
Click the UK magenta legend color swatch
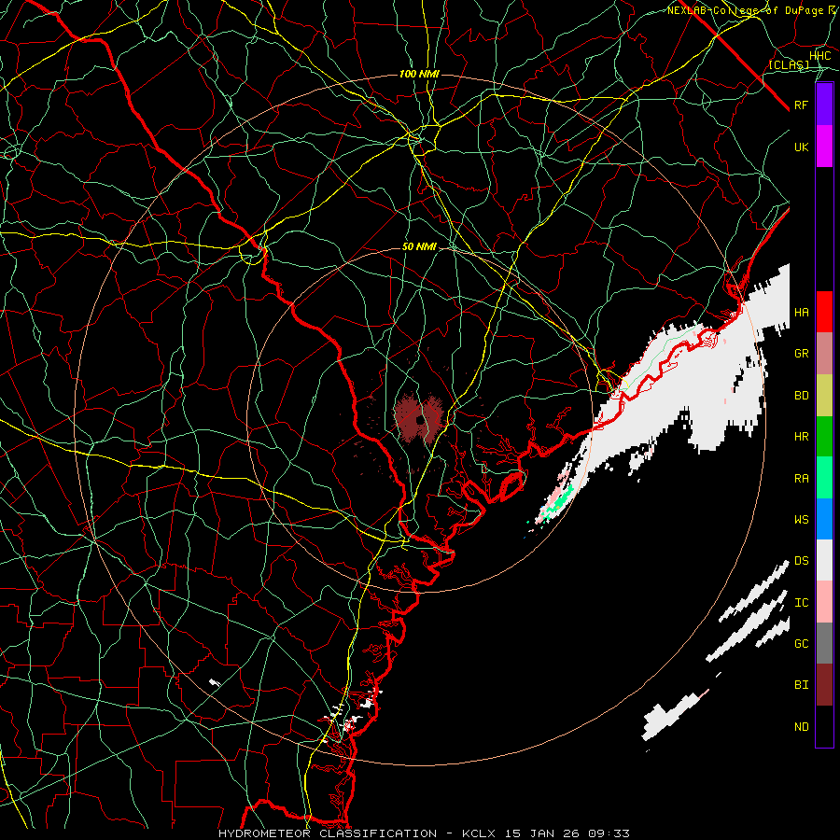824,147
